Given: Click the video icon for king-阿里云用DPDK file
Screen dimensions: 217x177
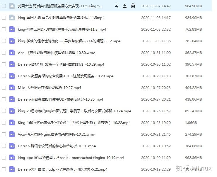Looking at the screenshot, I should coord(12,29).
